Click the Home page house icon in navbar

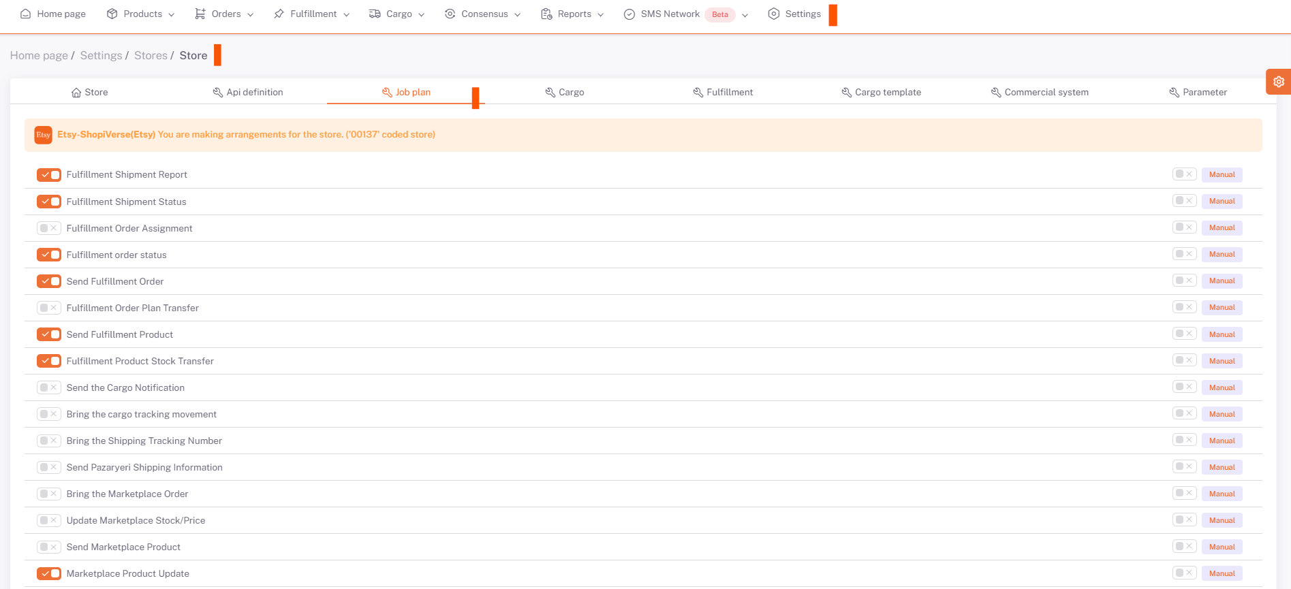26,14
